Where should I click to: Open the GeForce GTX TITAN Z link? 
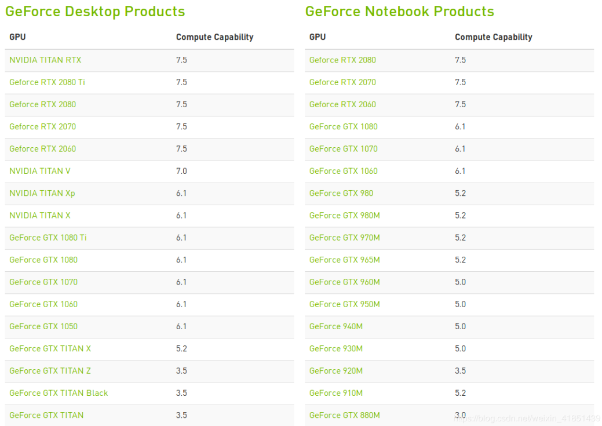[50, 371]
